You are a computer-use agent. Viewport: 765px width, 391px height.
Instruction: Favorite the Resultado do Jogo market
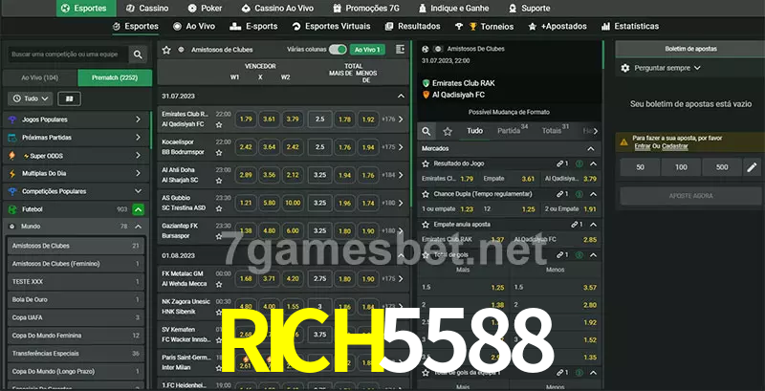[426, 163]
